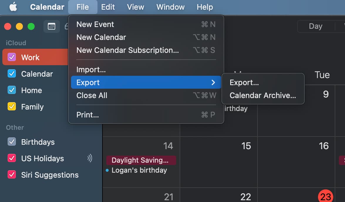Open the View menu in the menu bar

coord(135,7)
